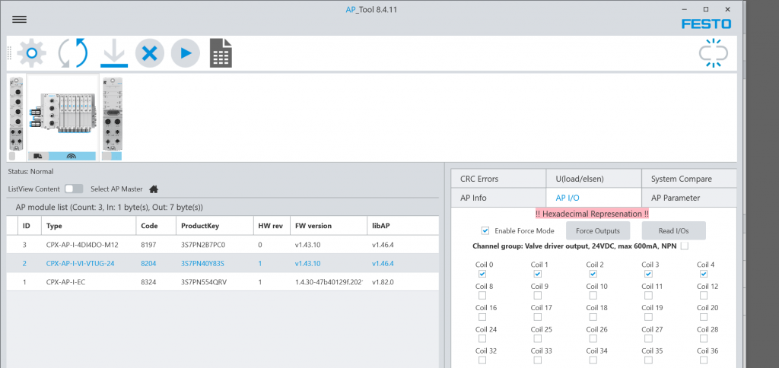Click product key 3S7PN2B7PC0 cell

click(203, 245)
